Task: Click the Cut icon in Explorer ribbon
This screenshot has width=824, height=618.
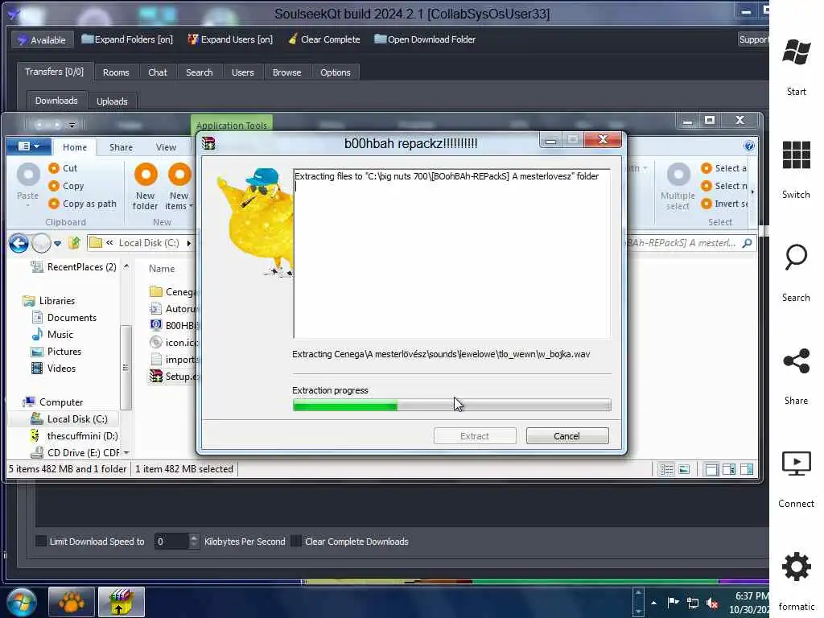Action: click(54, 168)
